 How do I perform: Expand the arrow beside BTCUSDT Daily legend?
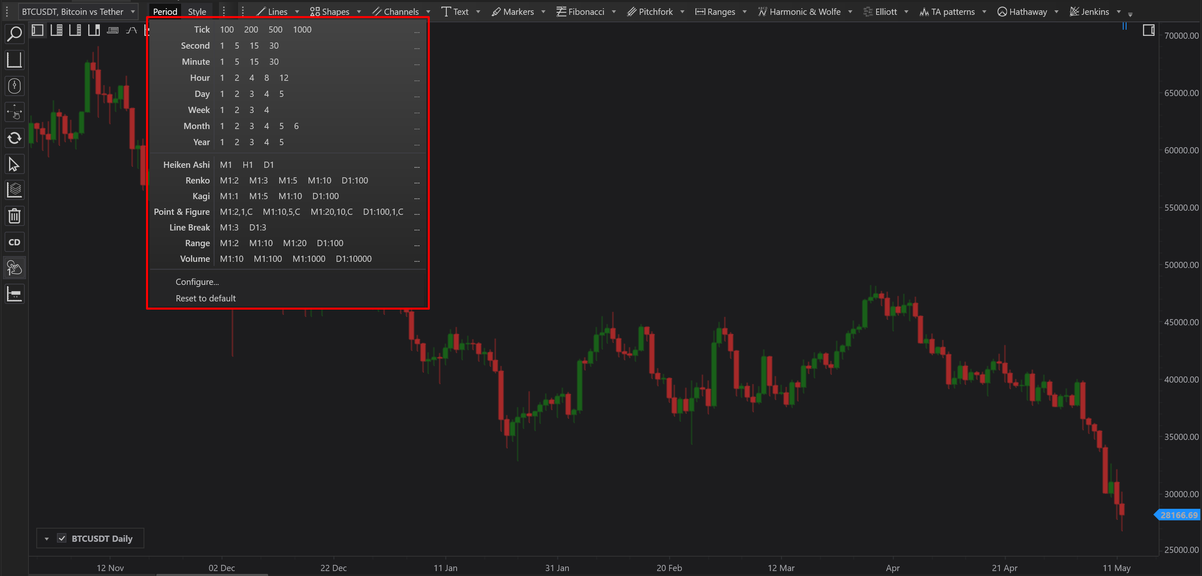coord(47,539)
